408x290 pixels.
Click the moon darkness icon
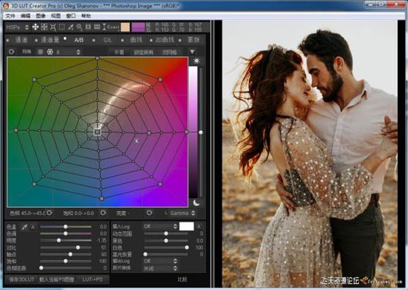pos(197,202)
